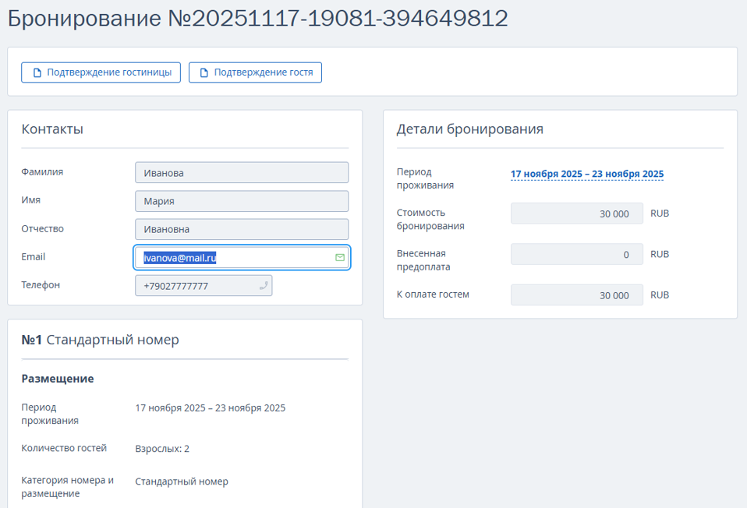Click the Детали бронирования section heading
The width and height of the screenshot is (747, 508).
[469, 129]
